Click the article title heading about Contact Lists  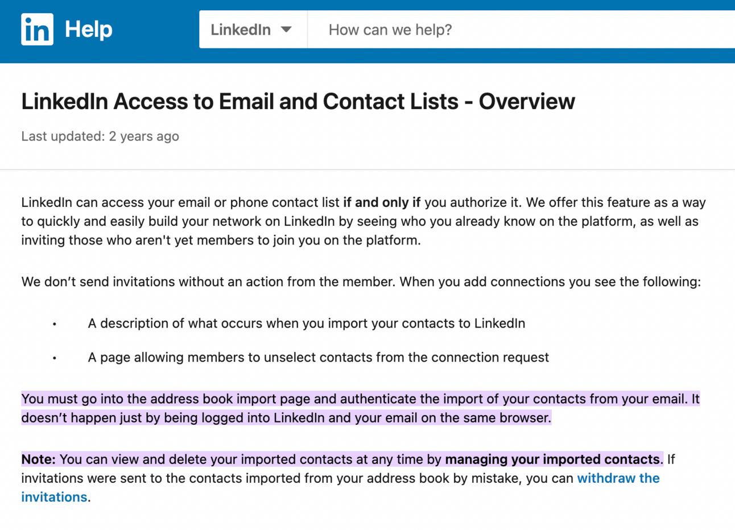[x=298, y=101]
